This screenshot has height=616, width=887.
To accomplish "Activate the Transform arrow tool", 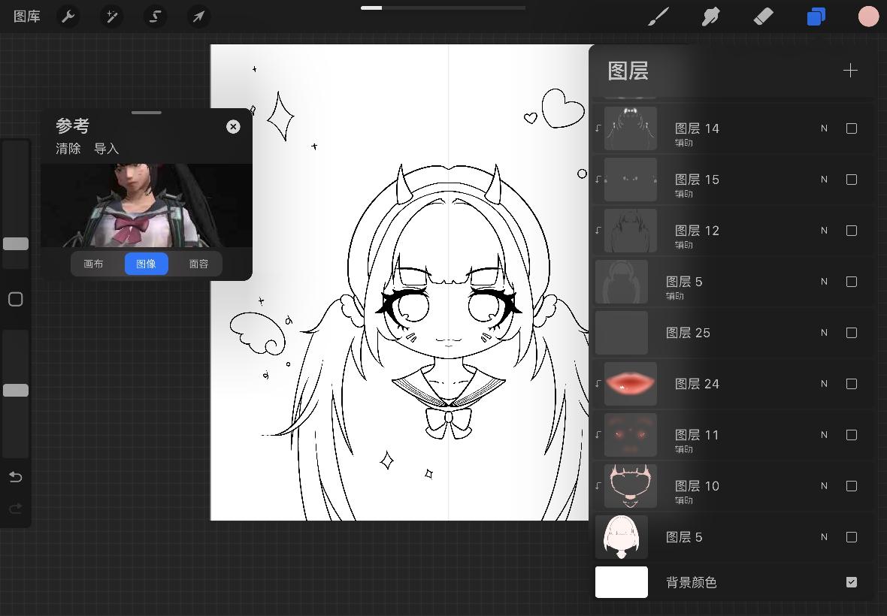I will pos(198,17).
